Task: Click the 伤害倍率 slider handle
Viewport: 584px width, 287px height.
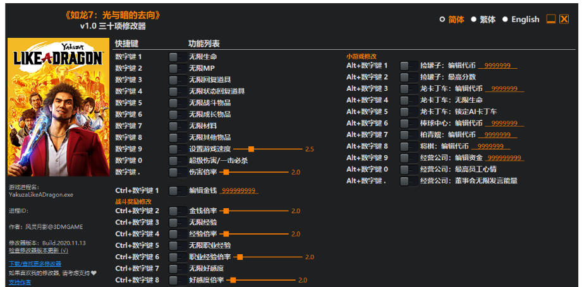Action: [226, 172]
